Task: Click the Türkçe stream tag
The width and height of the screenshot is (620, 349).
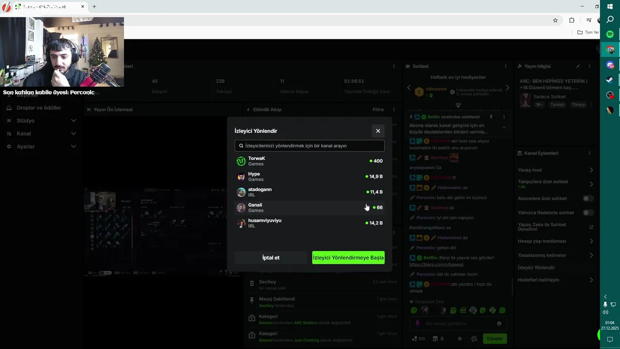Action: click(x=578, y=105)
